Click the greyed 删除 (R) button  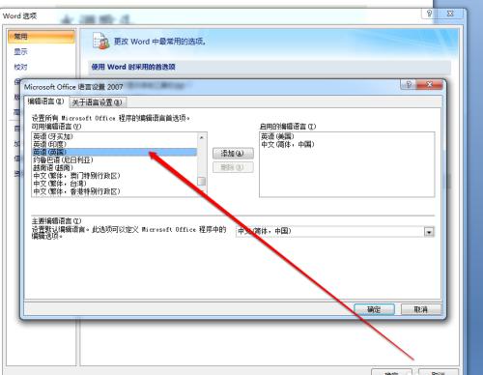233,167
